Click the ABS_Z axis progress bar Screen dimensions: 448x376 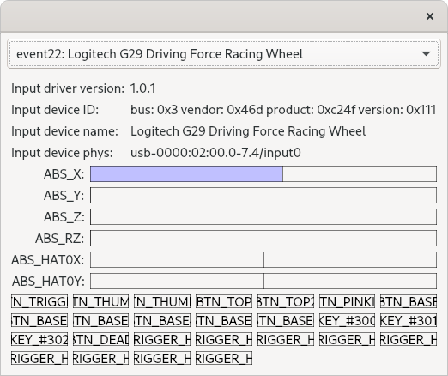coord(263,216)
